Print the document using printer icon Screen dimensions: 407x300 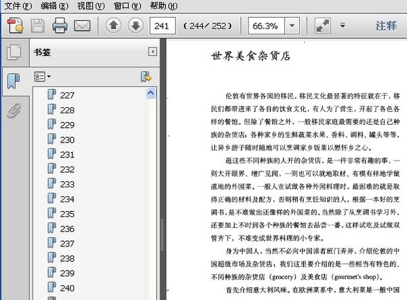pos(60,26)
